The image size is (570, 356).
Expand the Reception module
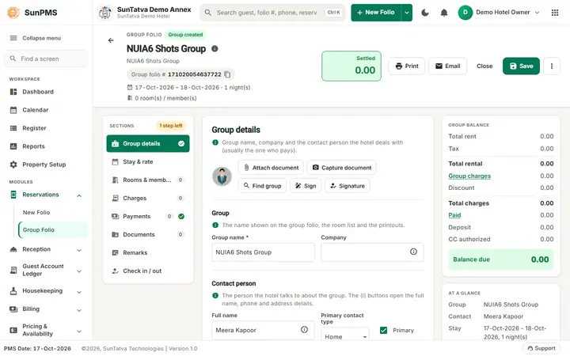[x=79, y=250]
